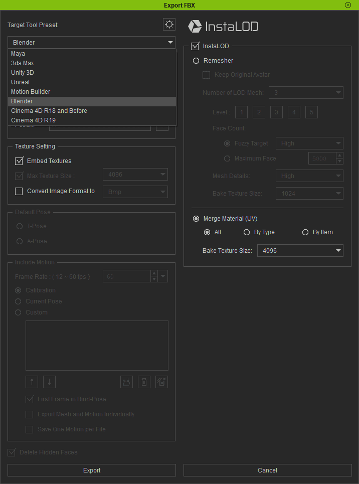
Task: Open the Bmp image format dropdown
Action: click(135, 192)
